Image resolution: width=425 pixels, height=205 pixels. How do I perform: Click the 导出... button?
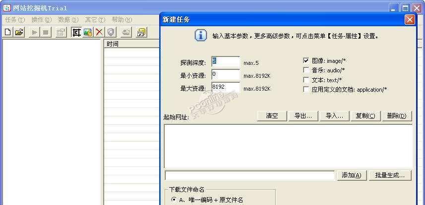point(303,116)
